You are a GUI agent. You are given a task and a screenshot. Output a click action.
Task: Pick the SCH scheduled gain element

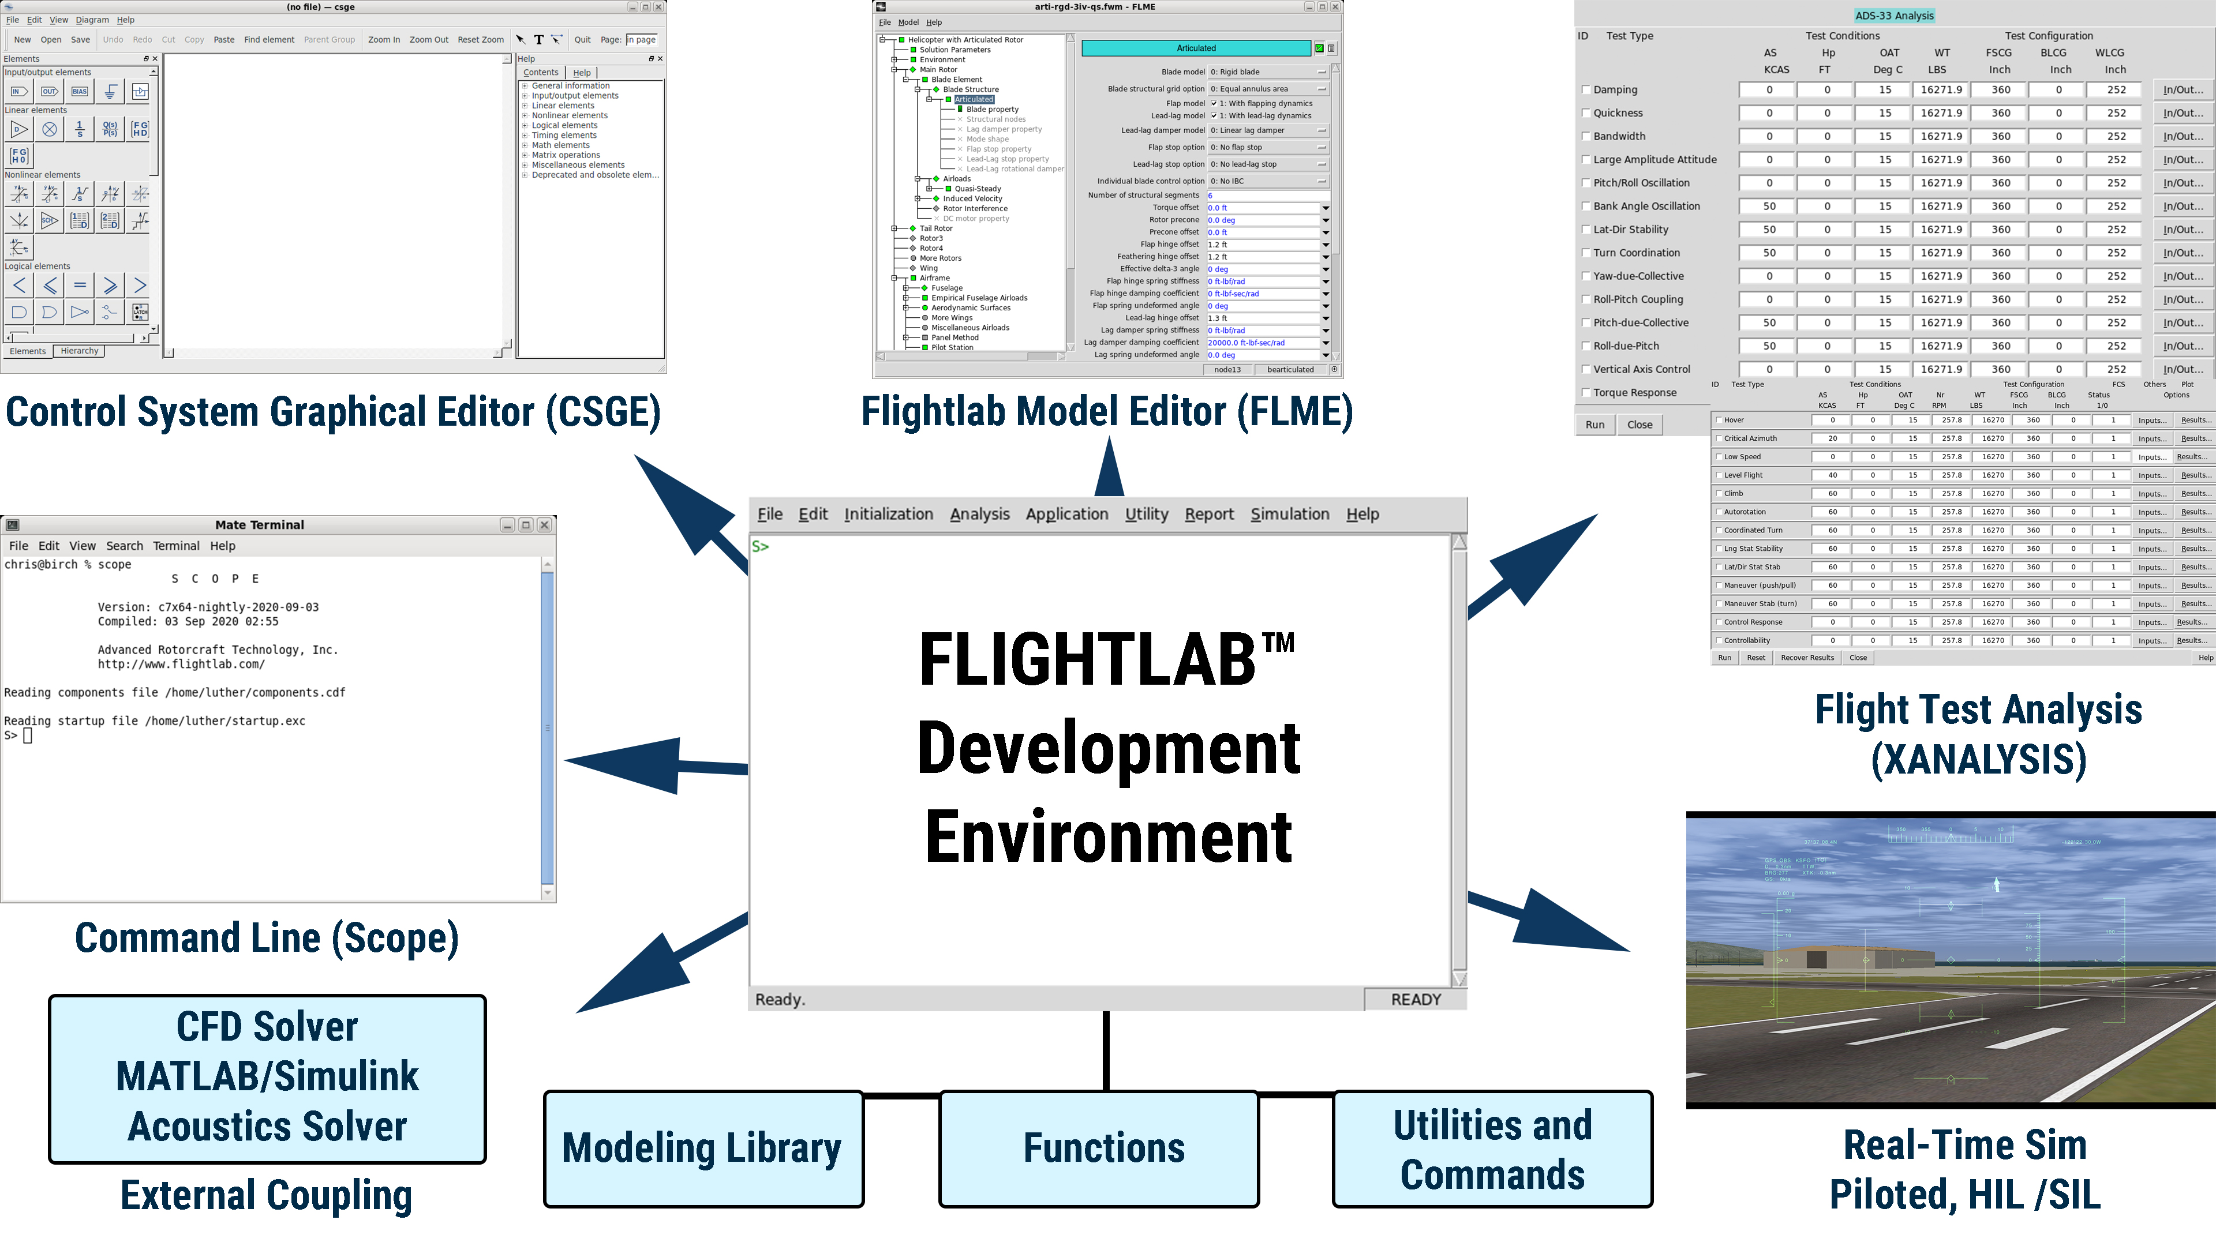coord(50,221)
